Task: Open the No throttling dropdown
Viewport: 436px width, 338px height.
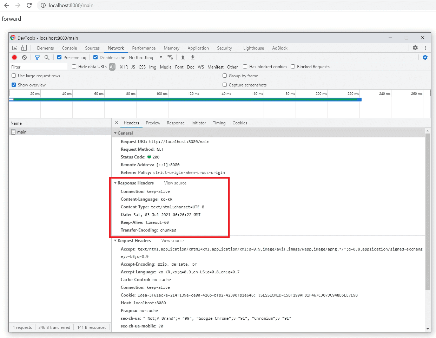Action: [146, 57]
